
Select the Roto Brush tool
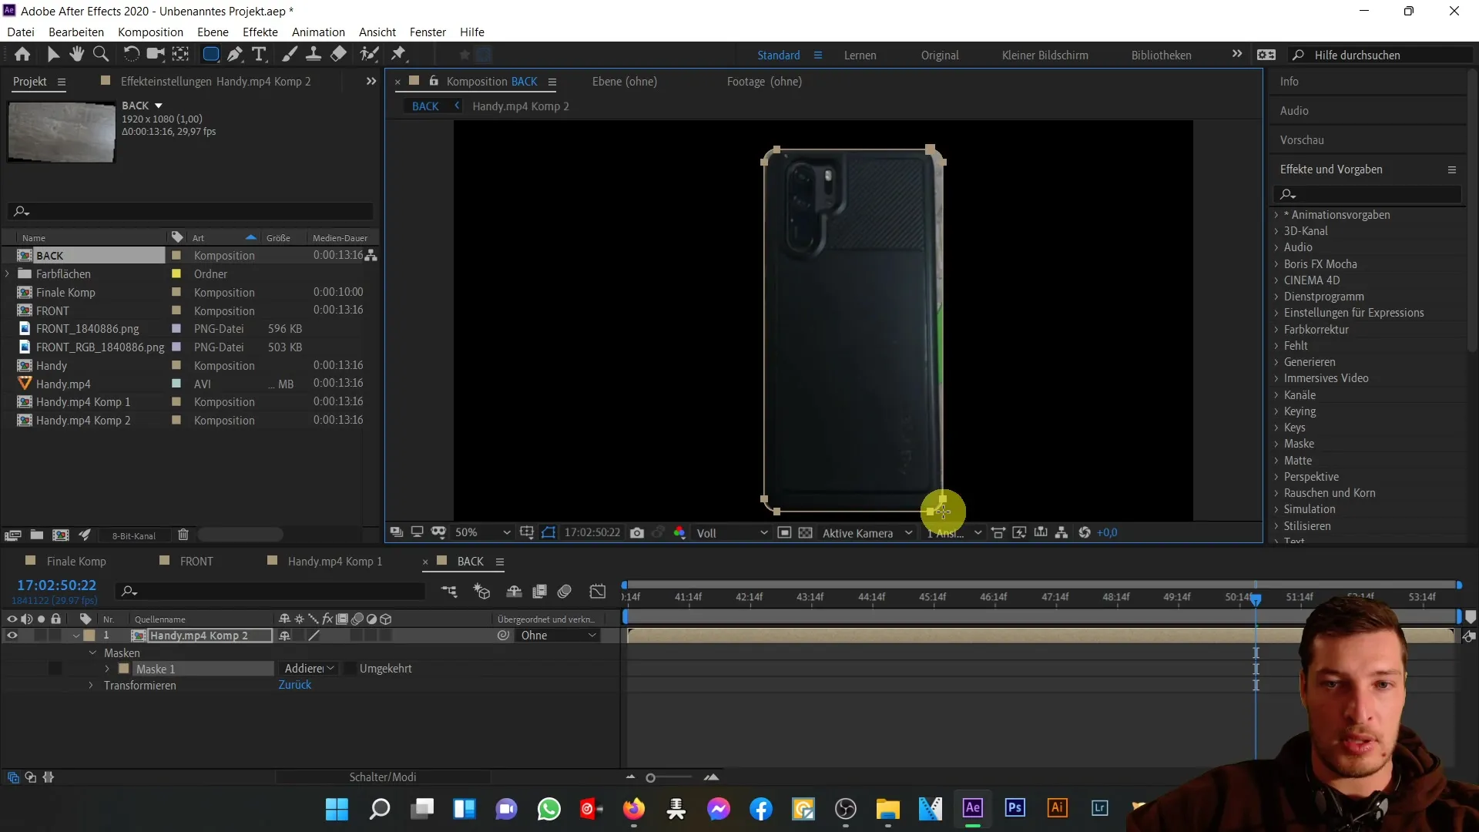(370, 54)
